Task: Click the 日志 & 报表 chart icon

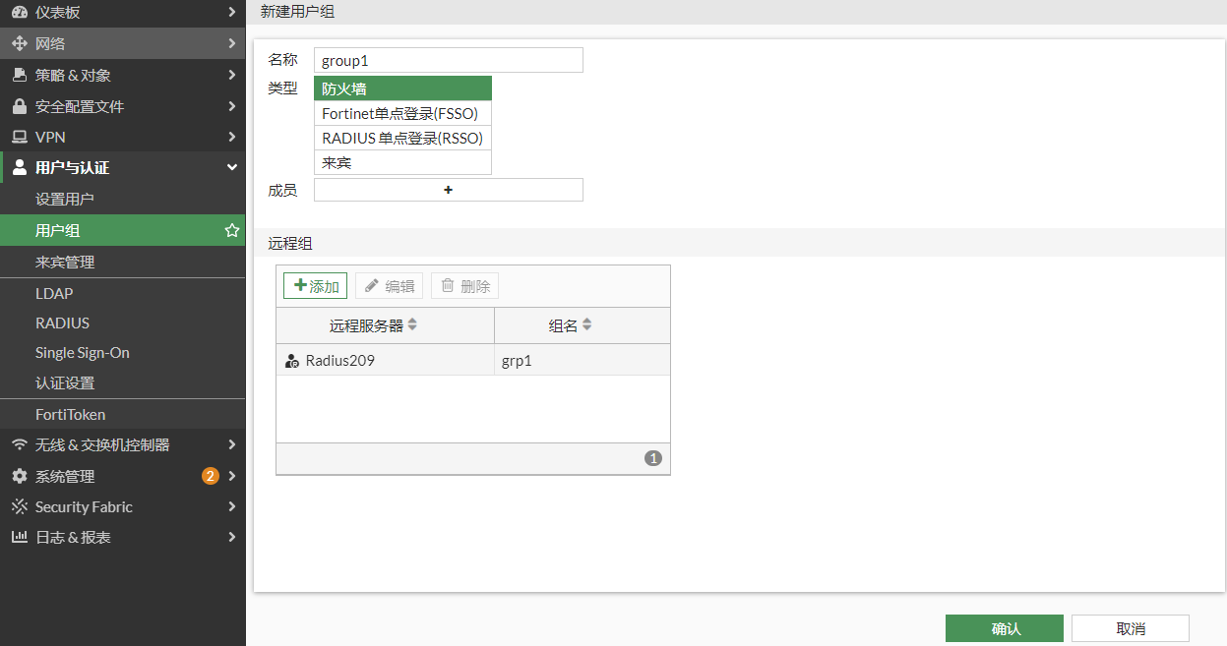Action: [x=19, y=537]
